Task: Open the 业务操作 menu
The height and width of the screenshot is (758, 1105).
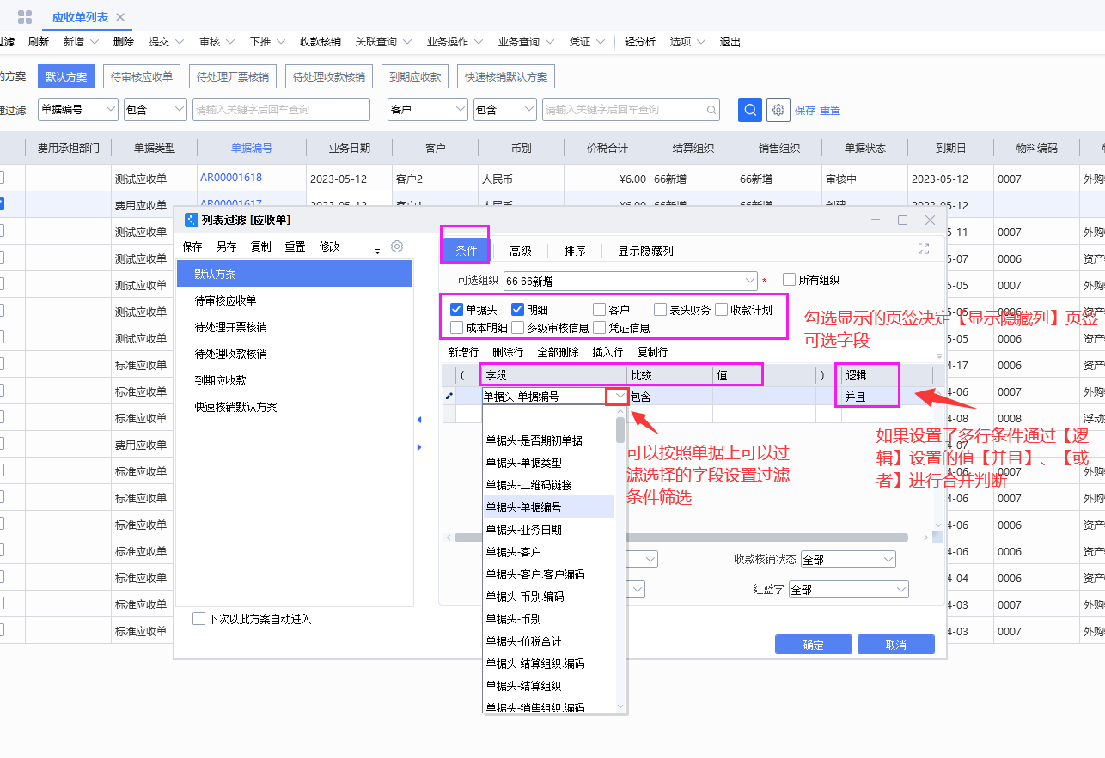Action: point(455,42)
